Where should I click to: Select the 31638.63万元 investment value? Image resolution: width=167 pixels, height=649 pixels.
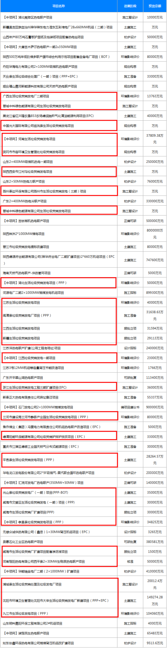point(155,315)
